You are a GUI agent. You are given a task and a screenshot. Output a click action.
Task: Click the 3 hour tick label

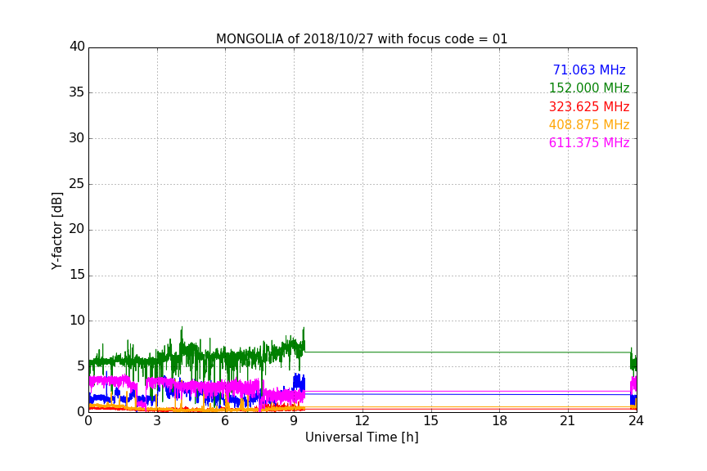tap(157, 421)
